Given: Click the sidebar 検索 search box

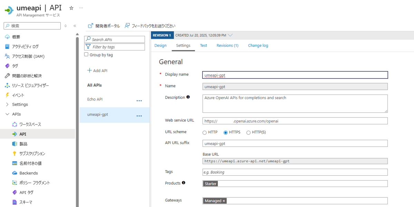Looking at the screenshot, I should [32, 26].
